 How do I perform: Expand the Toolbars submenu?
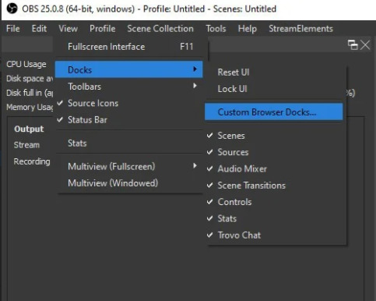[x=129, y=87]
